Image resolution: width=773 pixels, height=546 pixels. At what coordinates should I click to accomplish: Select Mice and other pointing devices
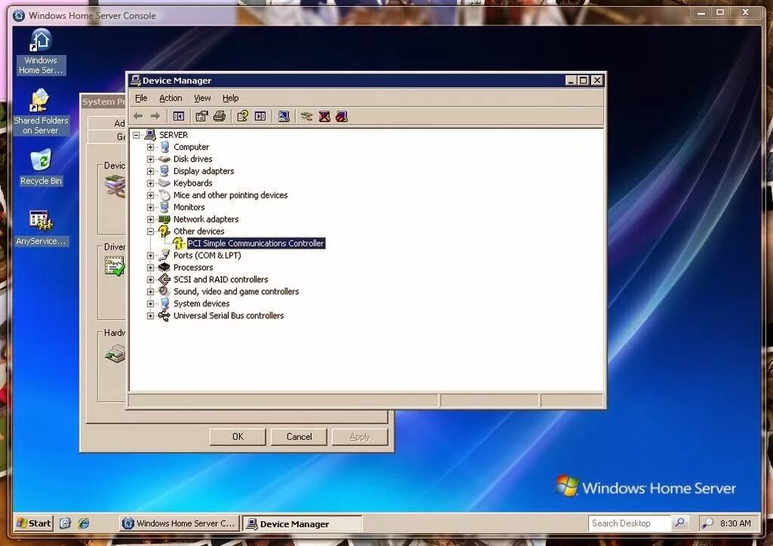coord(230,195)
